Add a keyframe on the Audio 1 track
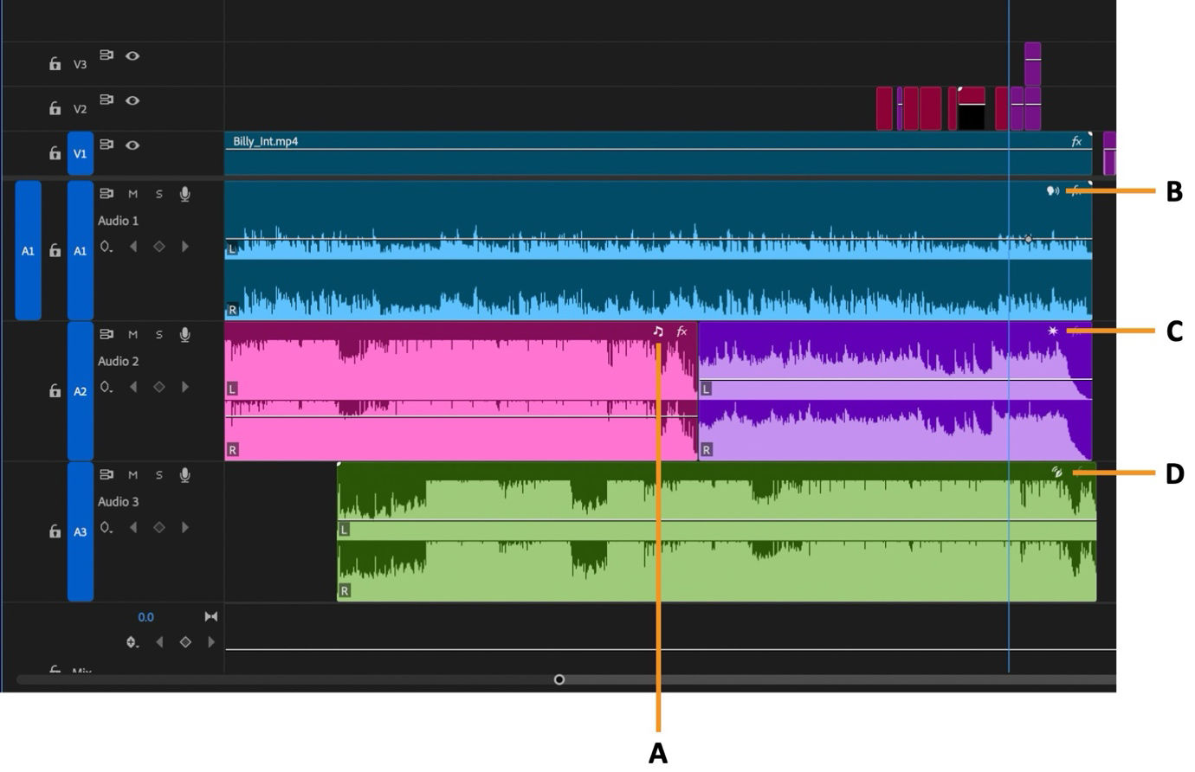Screen dimensions: 1195x772 [x=159, y=248]
